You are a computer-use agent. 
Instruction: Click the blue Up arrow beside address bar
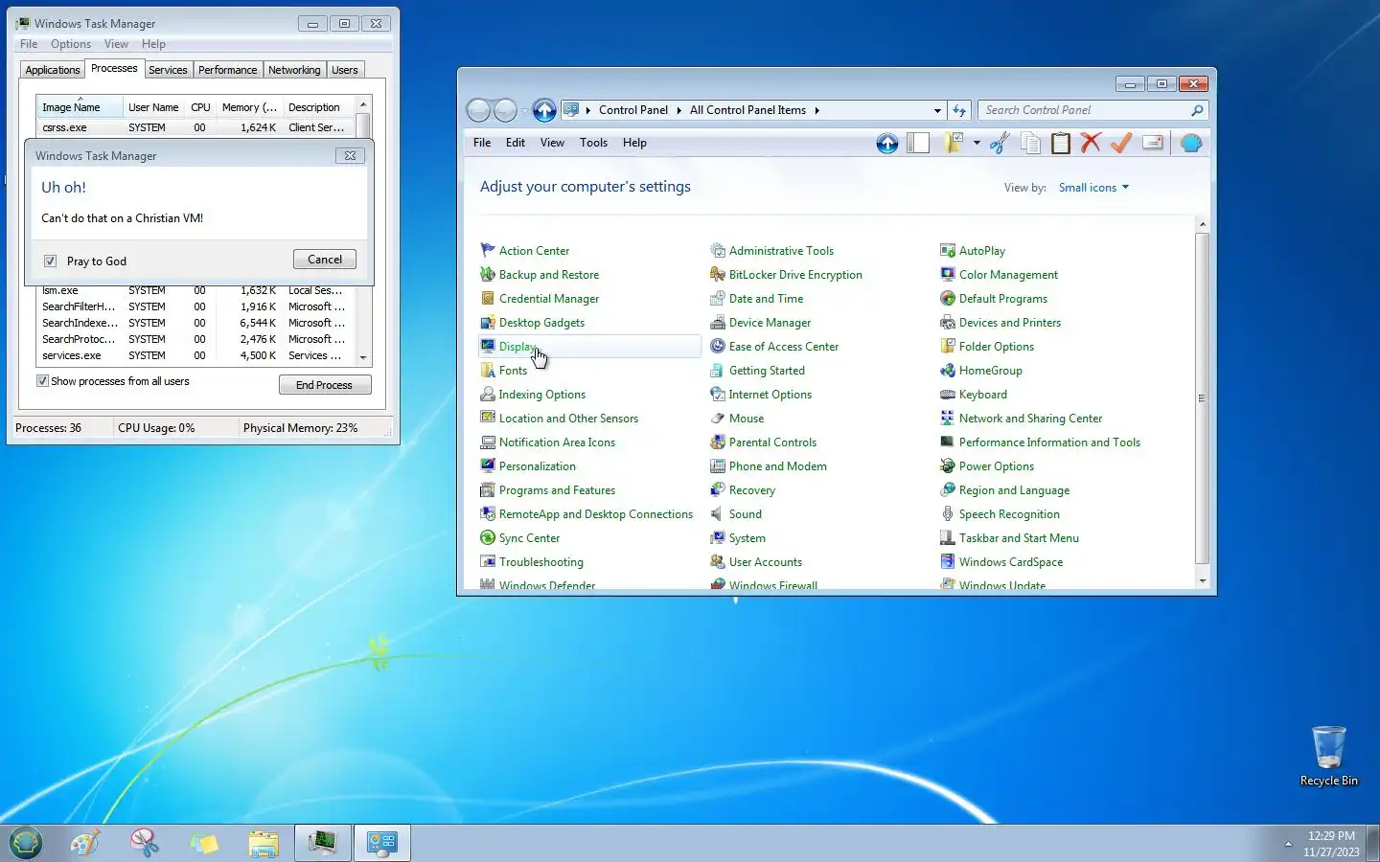click(x=544, y=110)
